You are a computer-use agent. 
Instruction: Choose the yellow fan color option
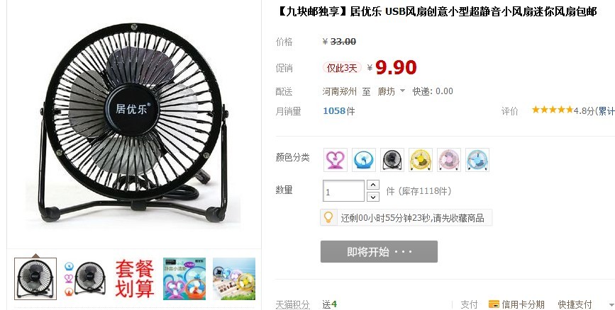[421, 160]
